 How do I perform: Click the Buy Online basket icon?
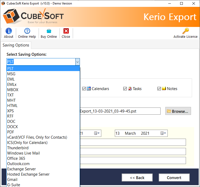tap(49, 31)
